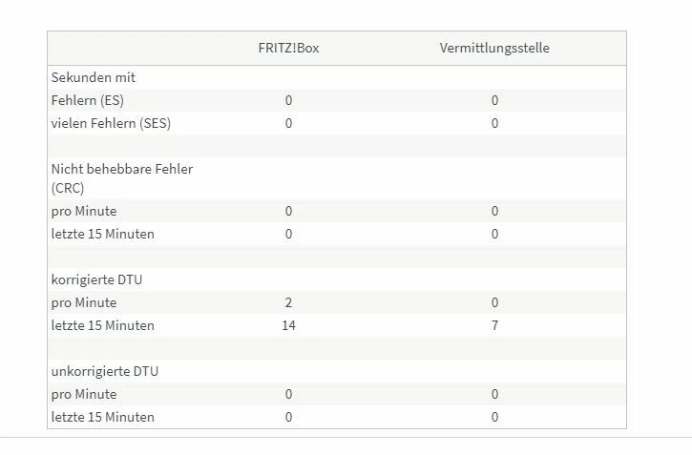Click "pro Minute" label under korrigierte DTU
The image size is (692, 455).
point(84,302)
